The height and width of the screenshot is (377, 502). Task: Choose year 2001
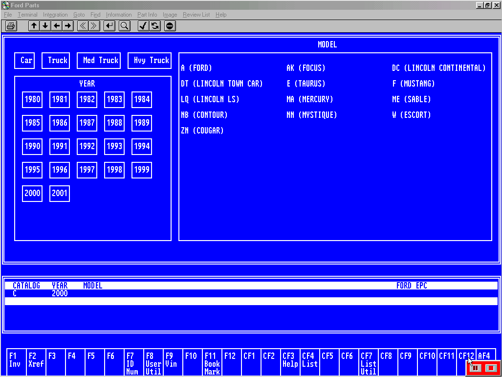tap(60, 194)
